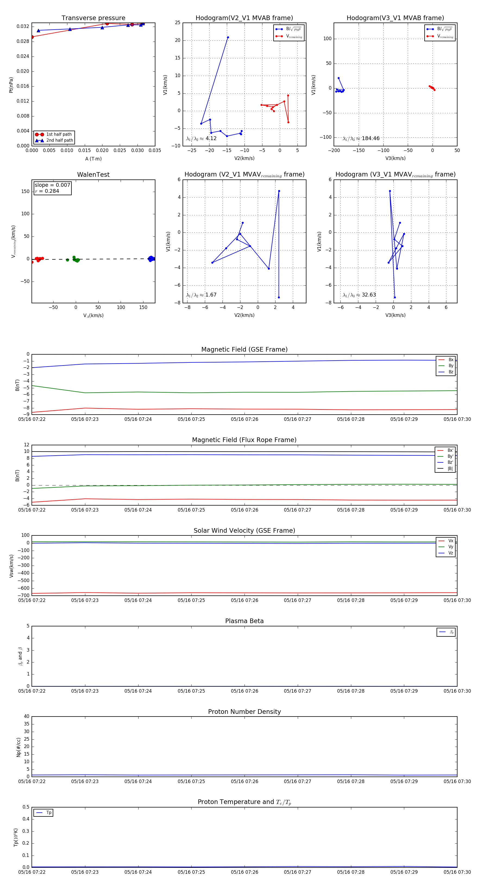Click the '1st half path' legend entry
The height and width of the screenshot is (896, 489).
point(54,134)
